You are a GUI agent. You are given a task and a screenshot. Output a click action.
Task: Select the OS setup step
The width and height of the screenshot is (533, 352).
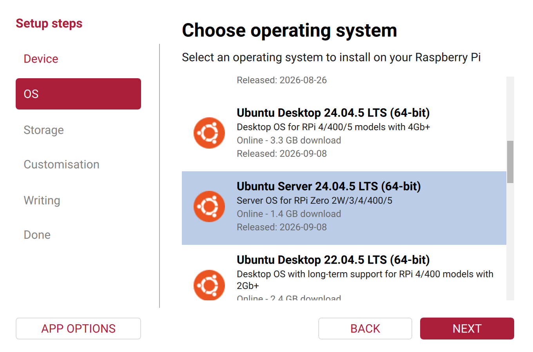pos(78,94)
